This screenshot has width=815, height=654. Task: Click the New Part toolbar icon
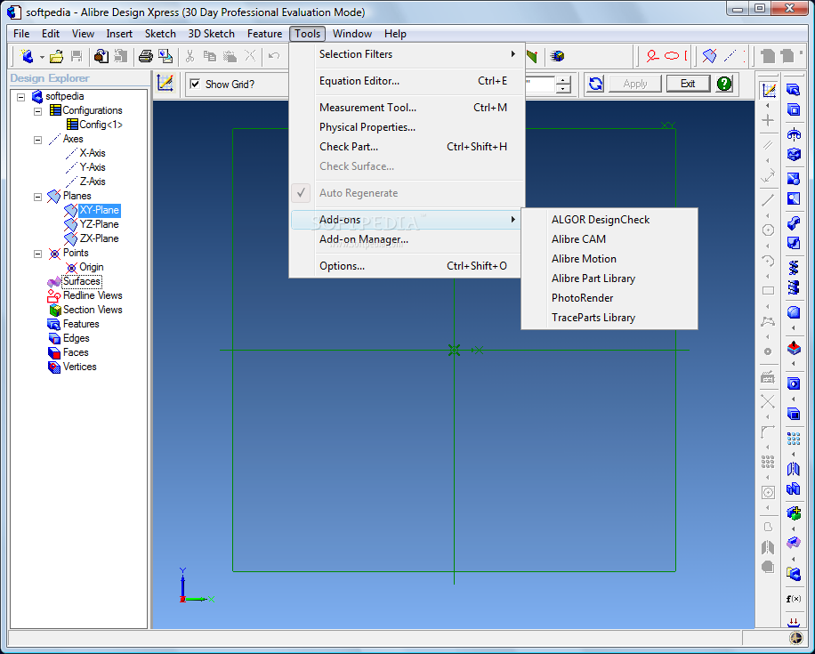[x=27, y=56]
